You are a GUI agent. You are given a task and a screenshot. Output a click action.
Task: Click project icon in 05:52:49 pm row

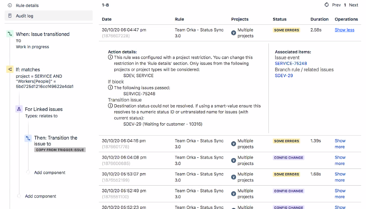pos(234,194)
